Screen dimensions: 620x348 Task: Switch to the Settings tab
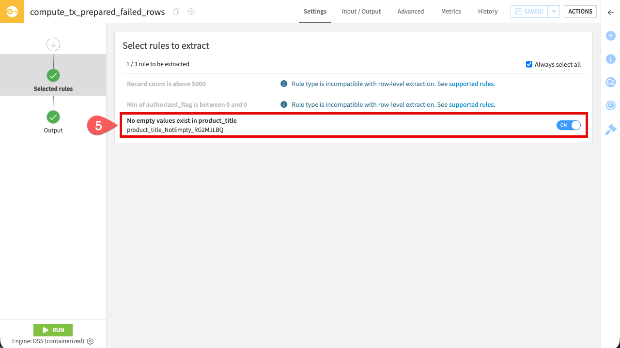click(x=315, y=12)
